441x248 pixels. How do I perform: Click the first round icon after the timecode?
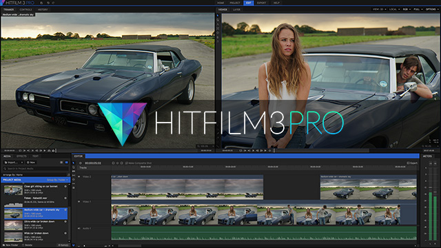coord(113,163)
